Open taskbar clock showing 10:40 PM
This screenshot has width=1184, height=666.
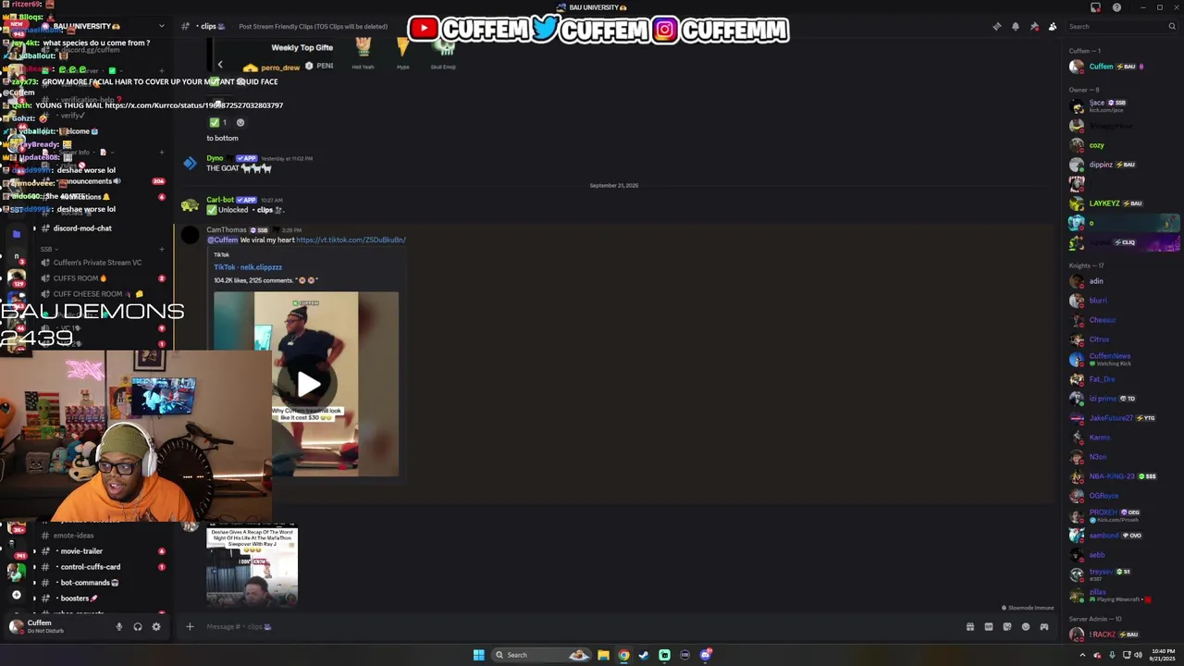[x=1163, y=655]
